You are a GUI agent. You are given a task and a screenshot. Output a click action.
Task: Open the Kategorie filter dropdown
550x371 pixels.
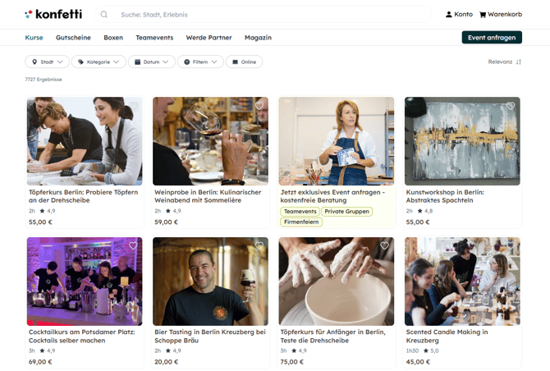tap(99, 62)
